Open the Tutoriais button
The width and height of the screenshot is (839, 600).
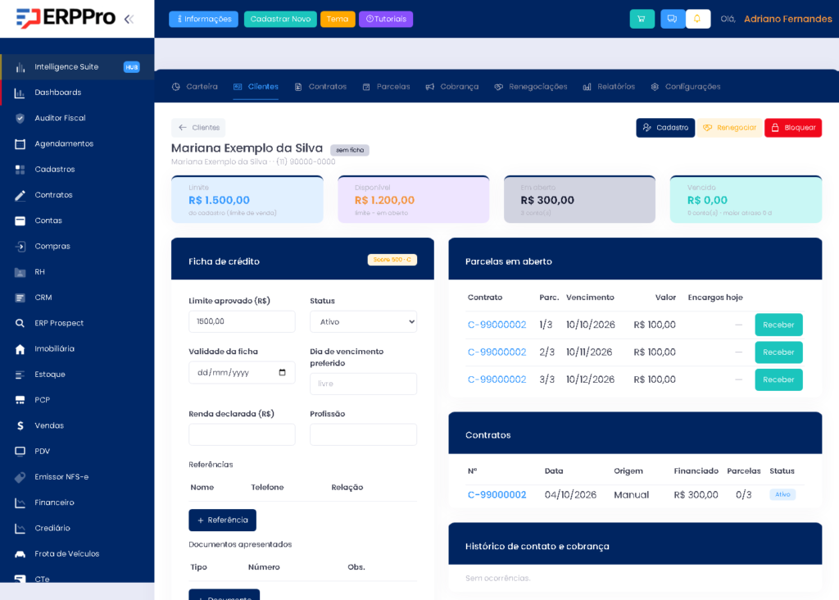click(386, 20)
